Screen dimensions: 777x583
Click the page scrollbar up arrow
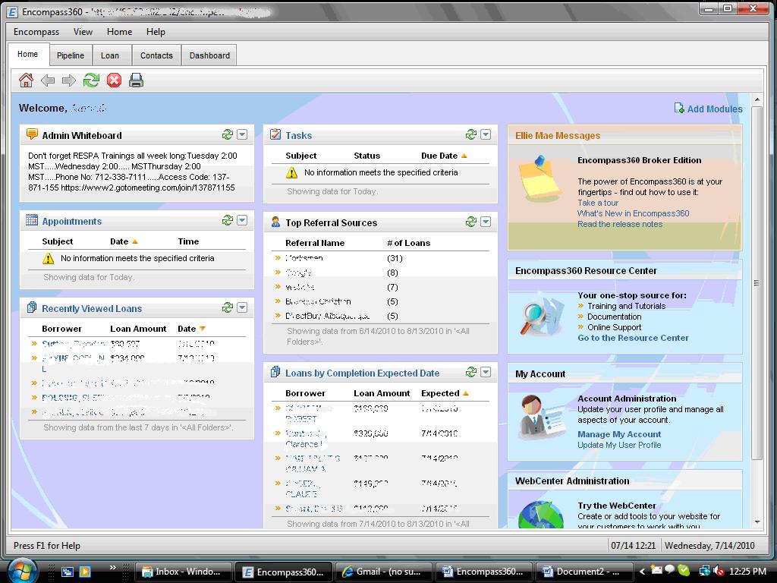point(757,99)
